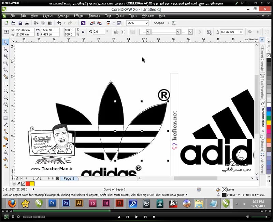The image size is (273, 222).
Task: Click the Wrap text icon in property bar
Action: pos(209,32)
